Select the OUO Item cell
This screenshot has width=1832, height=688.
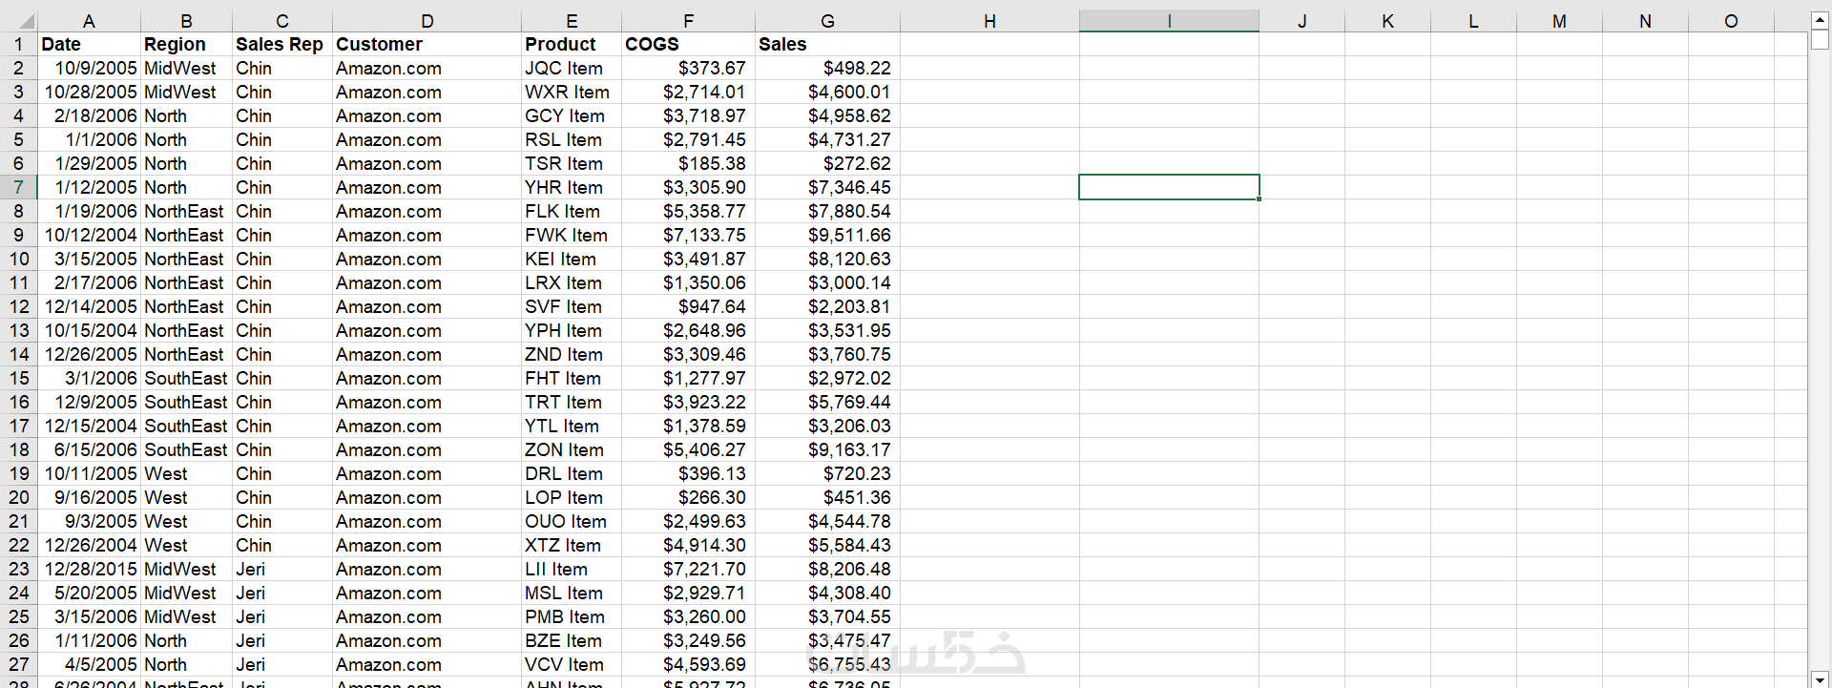pyautogui.click(x=572, y=521)
